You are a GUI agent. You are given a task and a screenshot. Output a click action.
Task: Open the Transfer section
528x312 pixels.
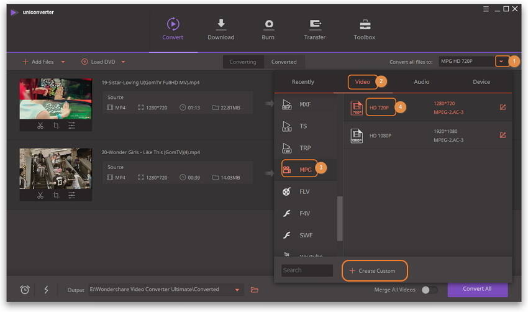pos(315,29)
